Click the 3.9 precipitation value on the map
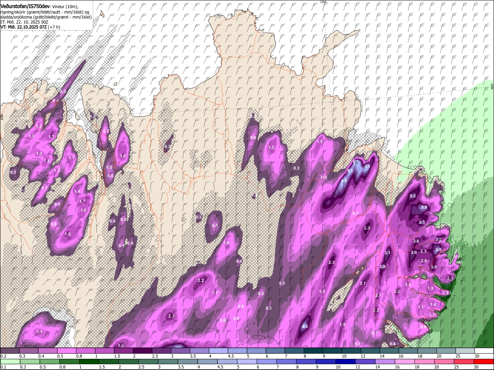 pos(424,207)
